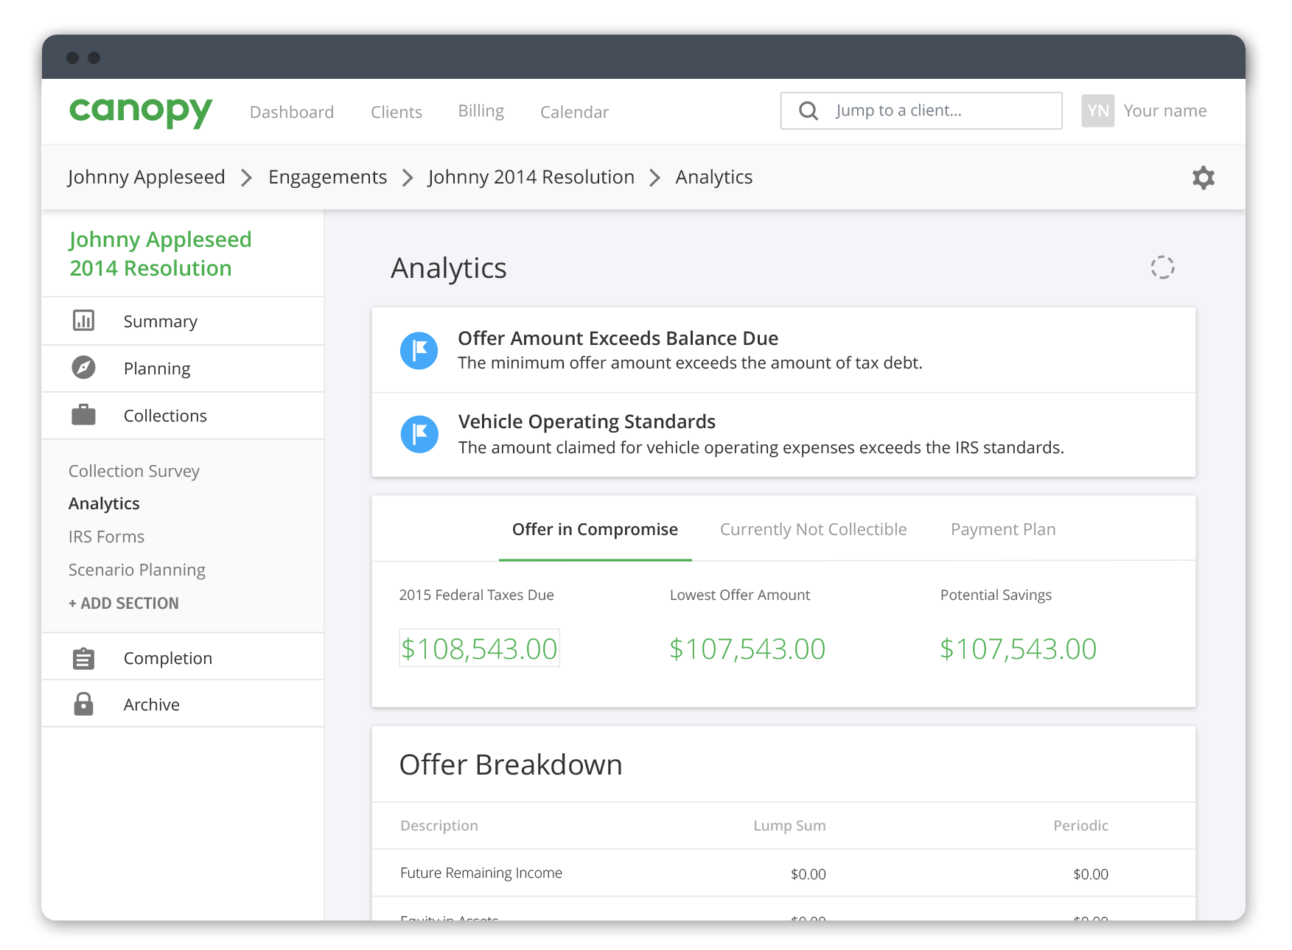Viewport: 1292px width, 950px height.
Task: Navigate to Engagements via breadcrumb
Action: [327, 177]
